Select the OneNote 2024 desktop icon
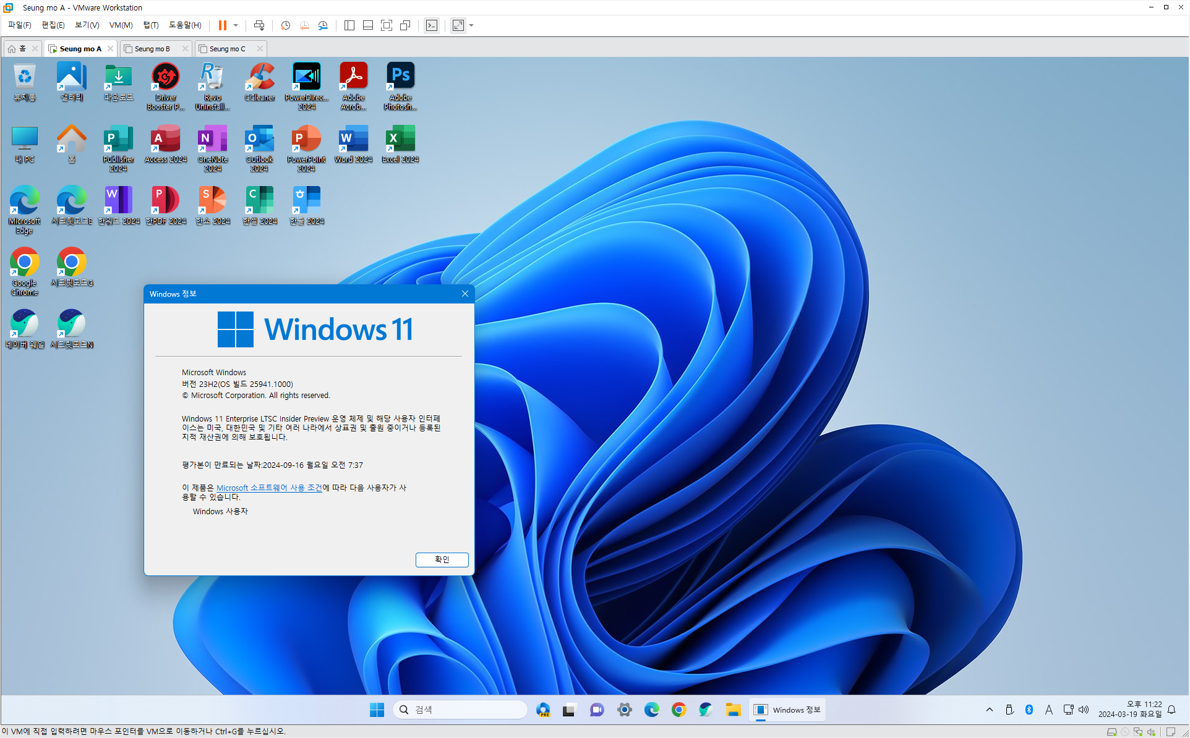The width and height of the screenshot is (1190, 738). tap(212, 148)
